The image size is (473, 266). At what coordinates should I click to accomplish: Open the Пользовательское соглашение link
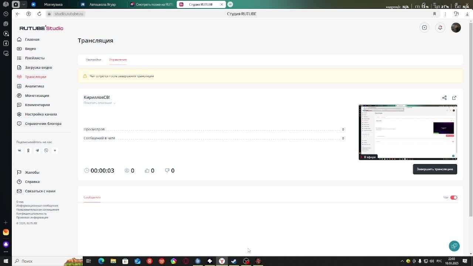coord(38,210)
